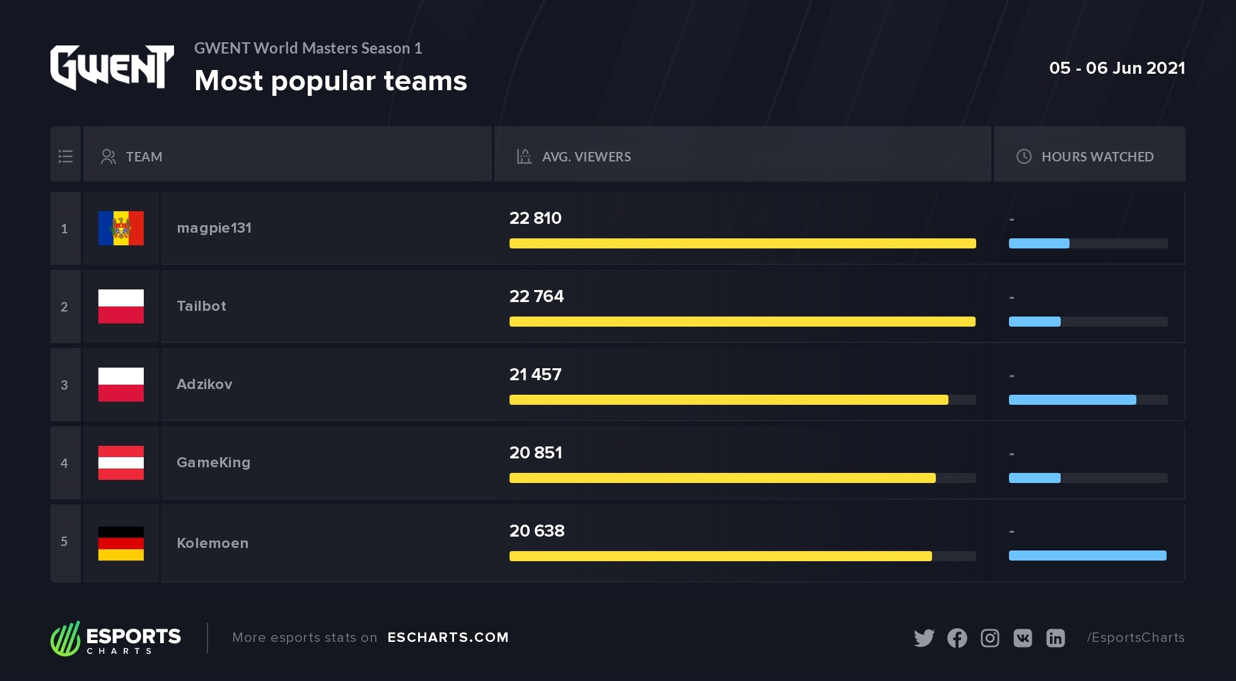Click the clock icon beside Hours Watched
1236x681 pixels.
pos(1024,156)
